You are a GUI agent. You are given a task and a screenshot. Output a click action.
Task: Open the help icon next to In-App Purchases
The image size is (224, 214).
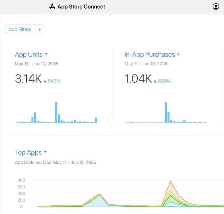[178, 54]
